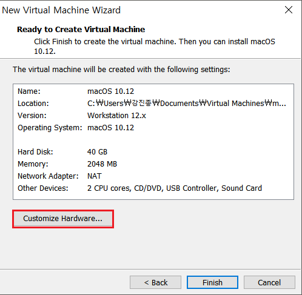This screenshot has height=295, width=302.
Task: Open the Customize Hardware dialog
Action: click(63, 219)
